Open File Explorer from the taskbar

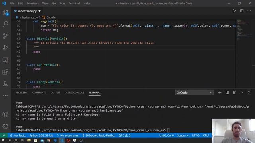pos(29,140)
